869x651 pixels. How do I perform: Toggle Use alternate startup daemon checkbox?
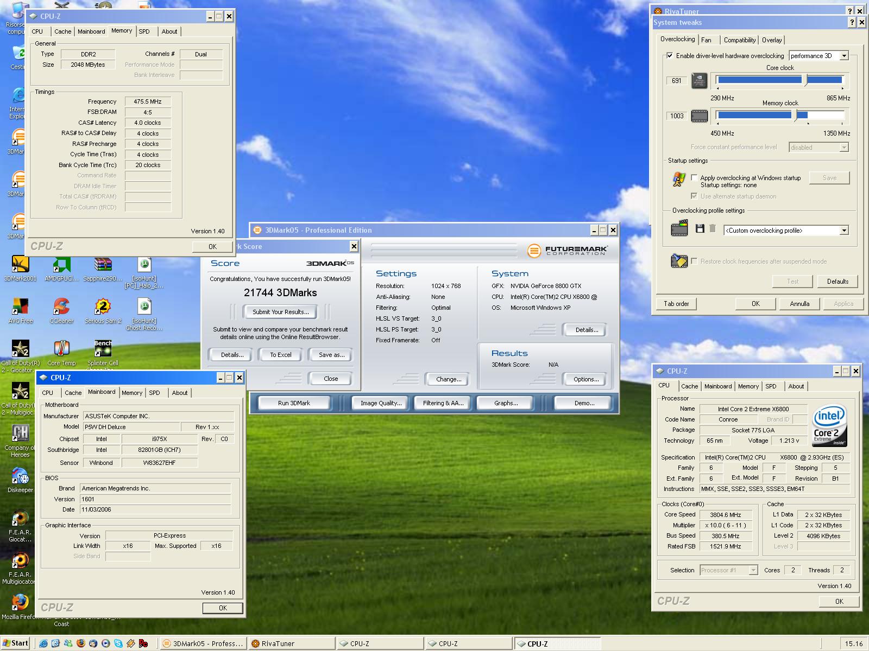tap(694, 196)
